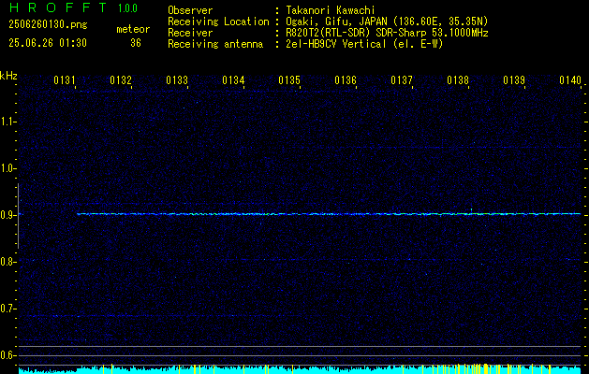The height and width of the screenshot is (374, 589).
Task: Click the 0135 time marker
Action: [289, 80]
